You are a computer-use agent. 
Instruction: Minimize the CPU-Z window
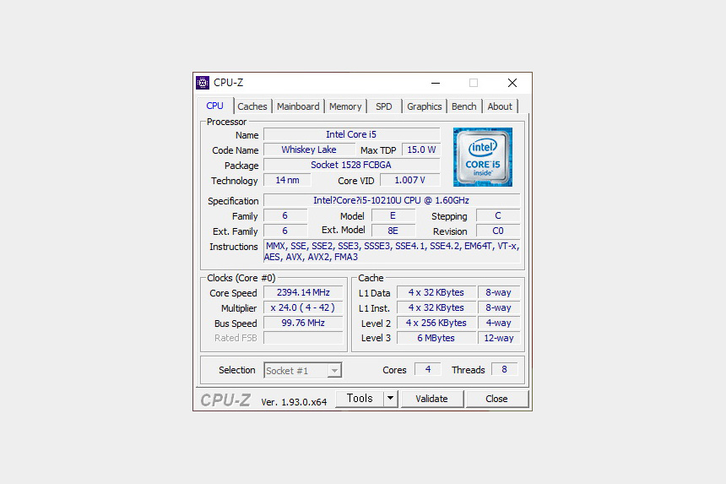click(436, 83)
